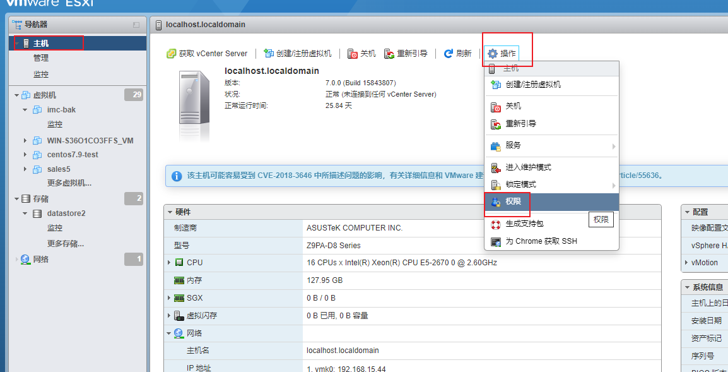Click the Create/Register VM toolbar icon
Screen dimensions: 728x372
point(268,54)
